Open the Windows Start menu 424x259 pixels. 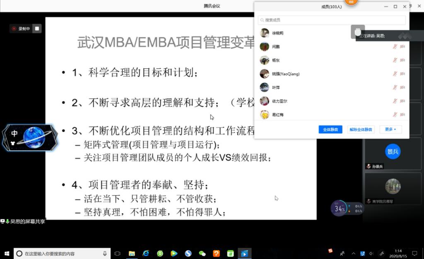pos(7,253)
